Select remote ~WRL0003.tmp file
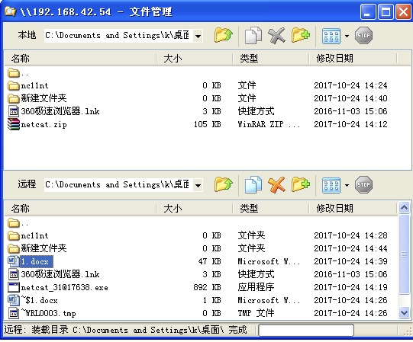The image size is (413, 342). point(42,313)
